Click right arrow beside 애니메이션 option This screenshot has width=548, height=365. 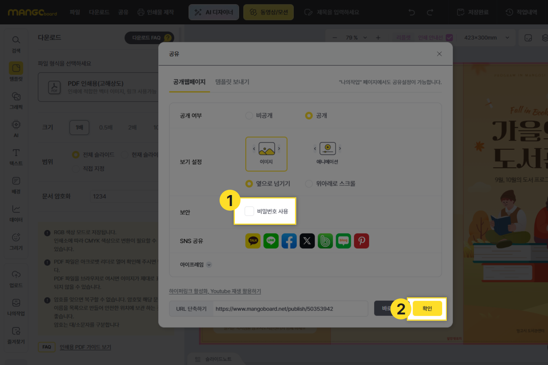click(340, 149)
